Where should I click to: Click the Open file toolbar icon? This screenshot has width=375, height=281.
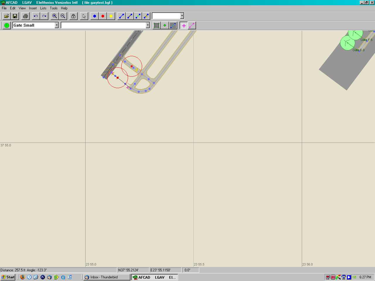pos(6,16)
